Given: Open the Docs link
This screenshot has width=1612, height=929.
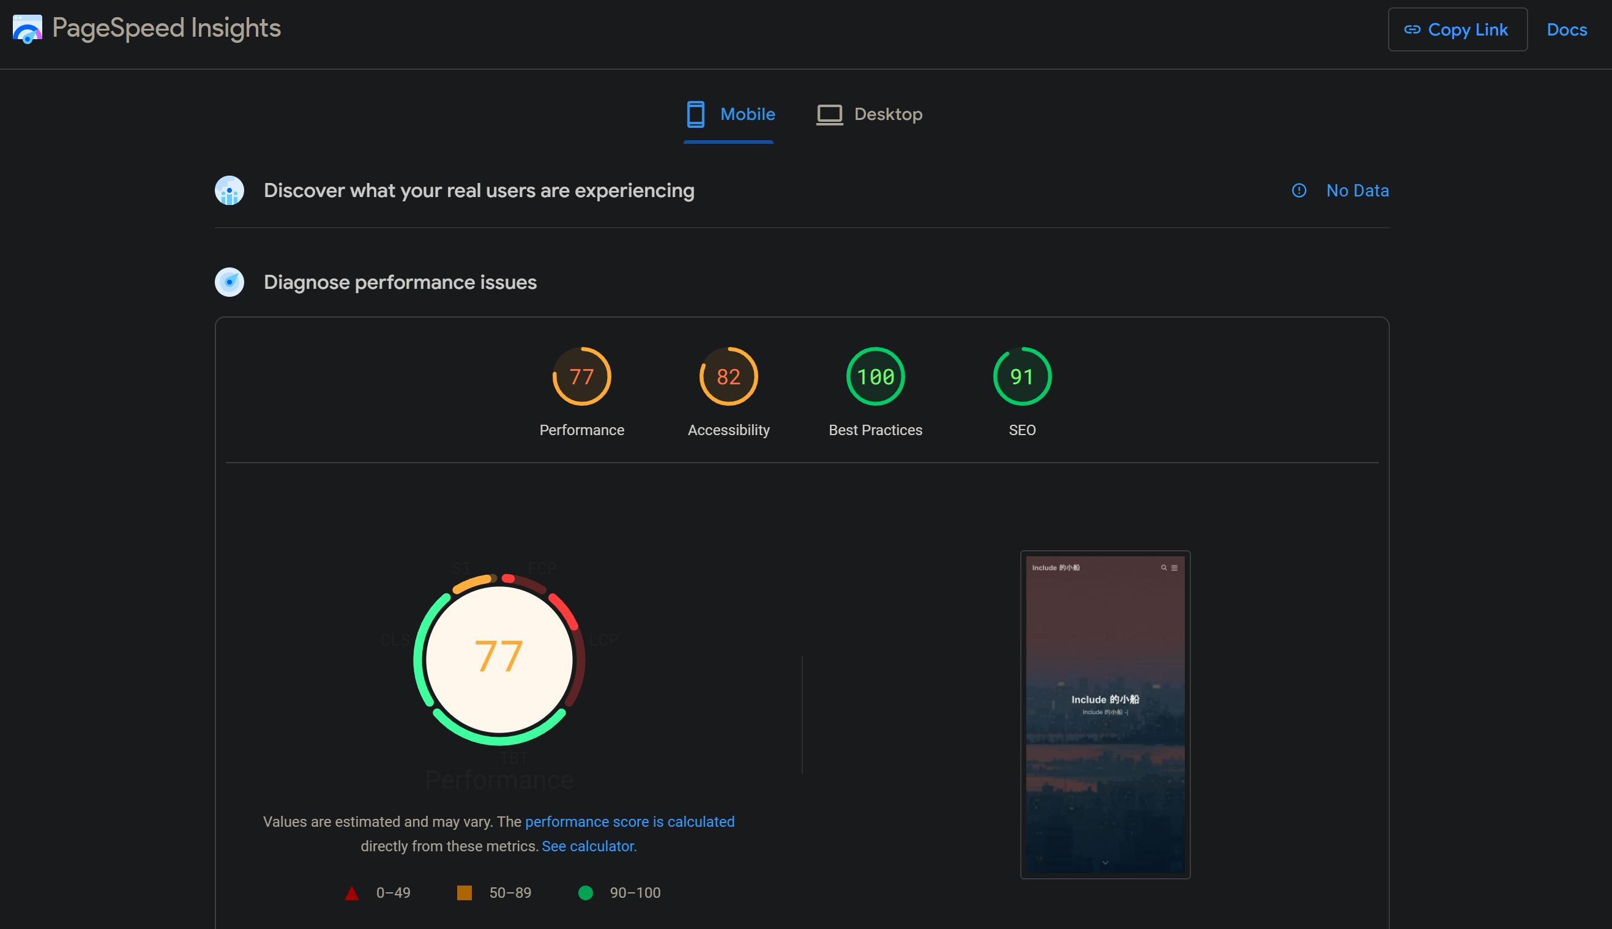Looking at the screenshot, I should [x=1566, y=29].
